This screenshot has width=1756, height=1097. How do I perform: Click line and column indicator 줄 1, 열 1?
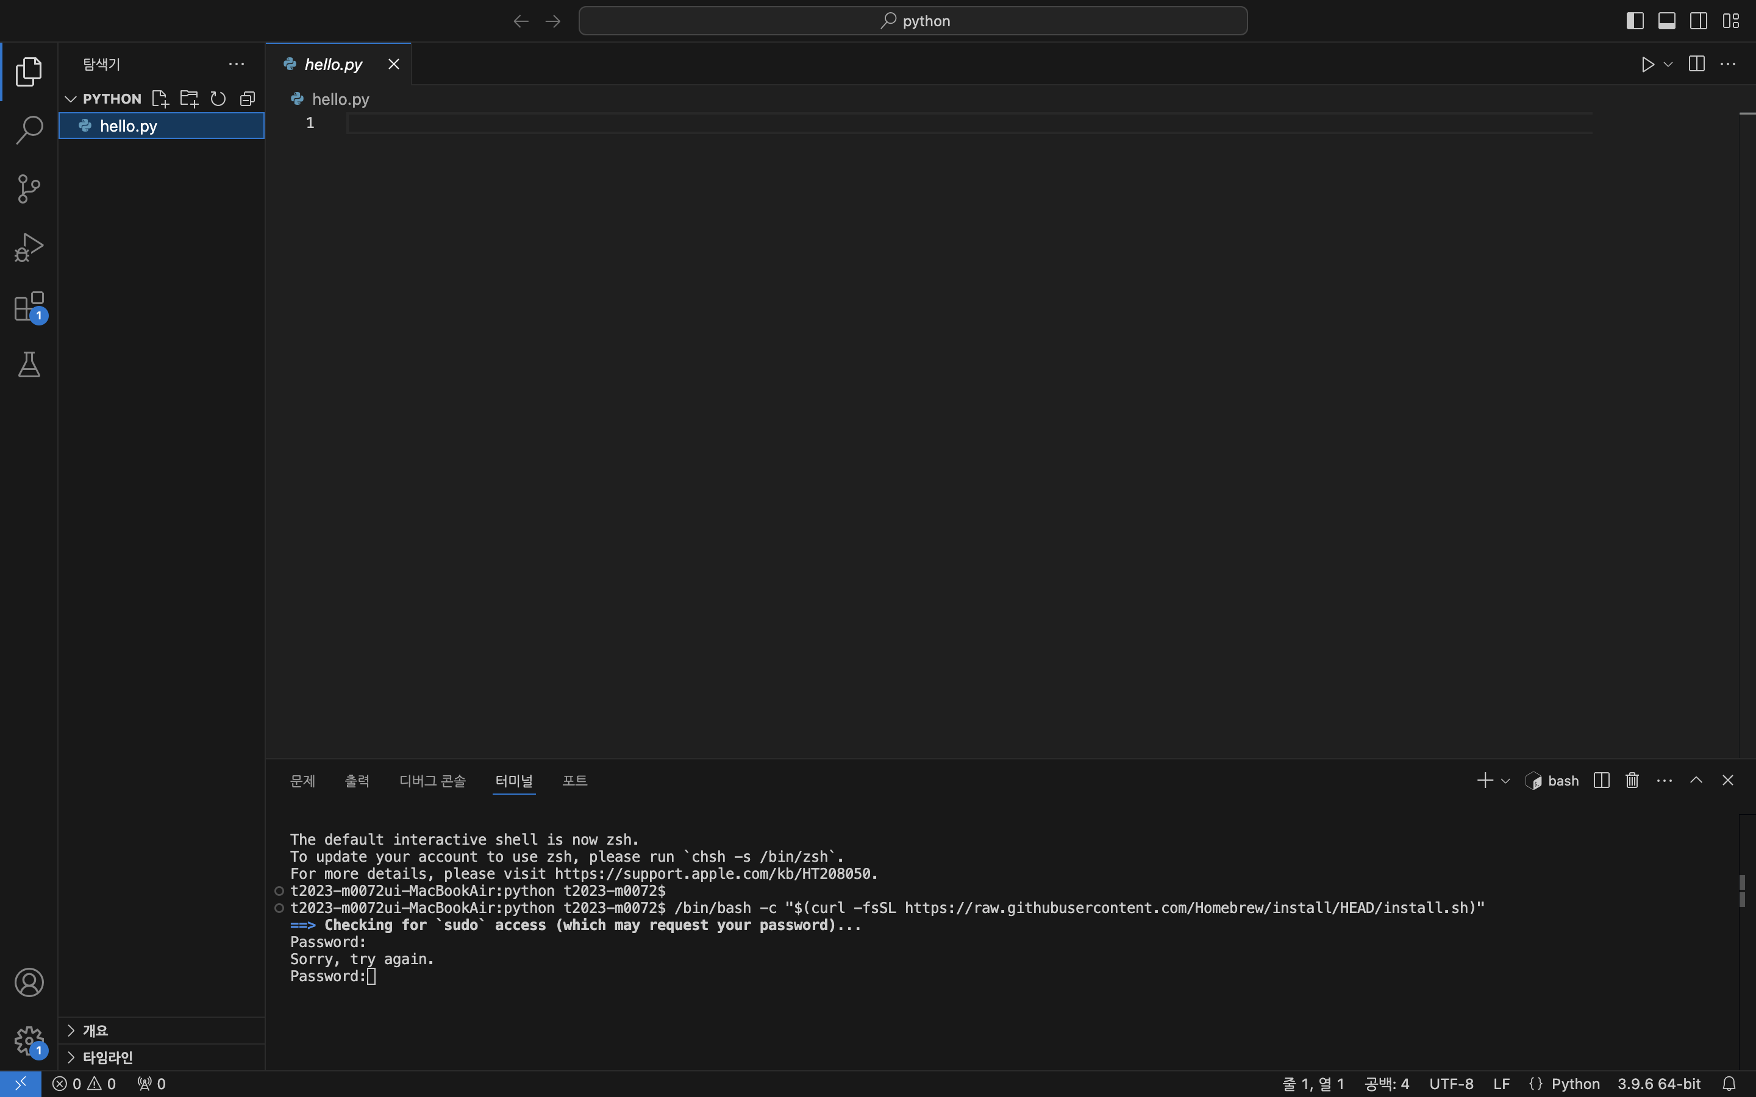(1313, 1084)
